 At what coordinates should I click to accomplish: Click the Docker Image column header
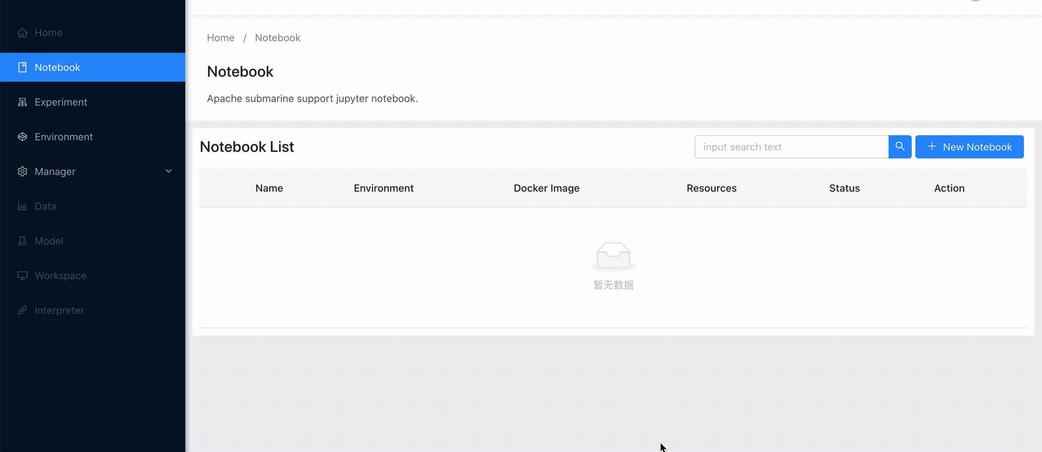(546, 188)
